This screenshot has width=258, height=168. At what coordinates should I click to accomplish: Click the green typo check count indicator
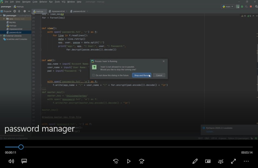(249, 16)
